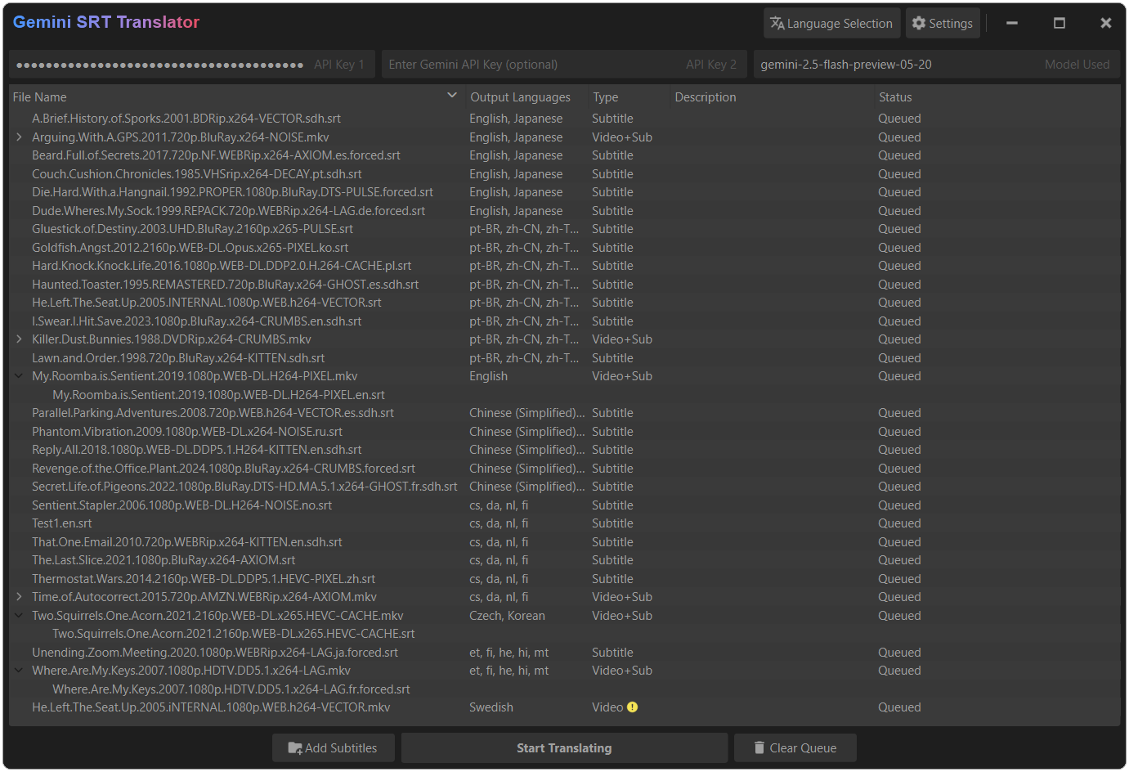Open the Settings menu

click(942, 23)
